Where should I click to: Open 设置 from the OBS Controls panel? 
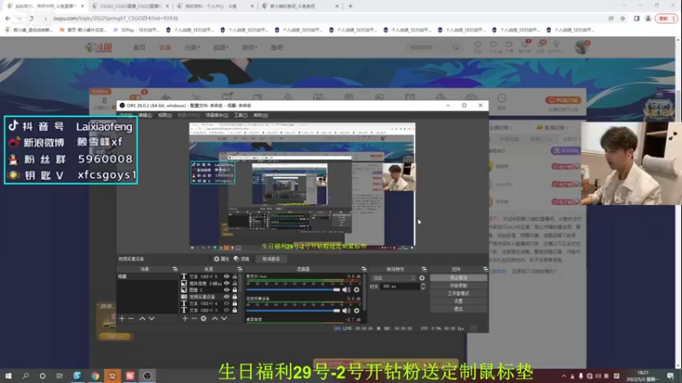coord(459,301)
